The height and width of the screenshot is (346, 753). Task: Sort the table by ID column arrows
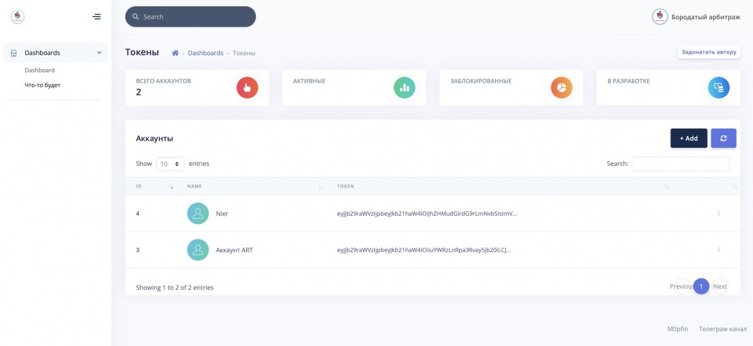point(171,187)
